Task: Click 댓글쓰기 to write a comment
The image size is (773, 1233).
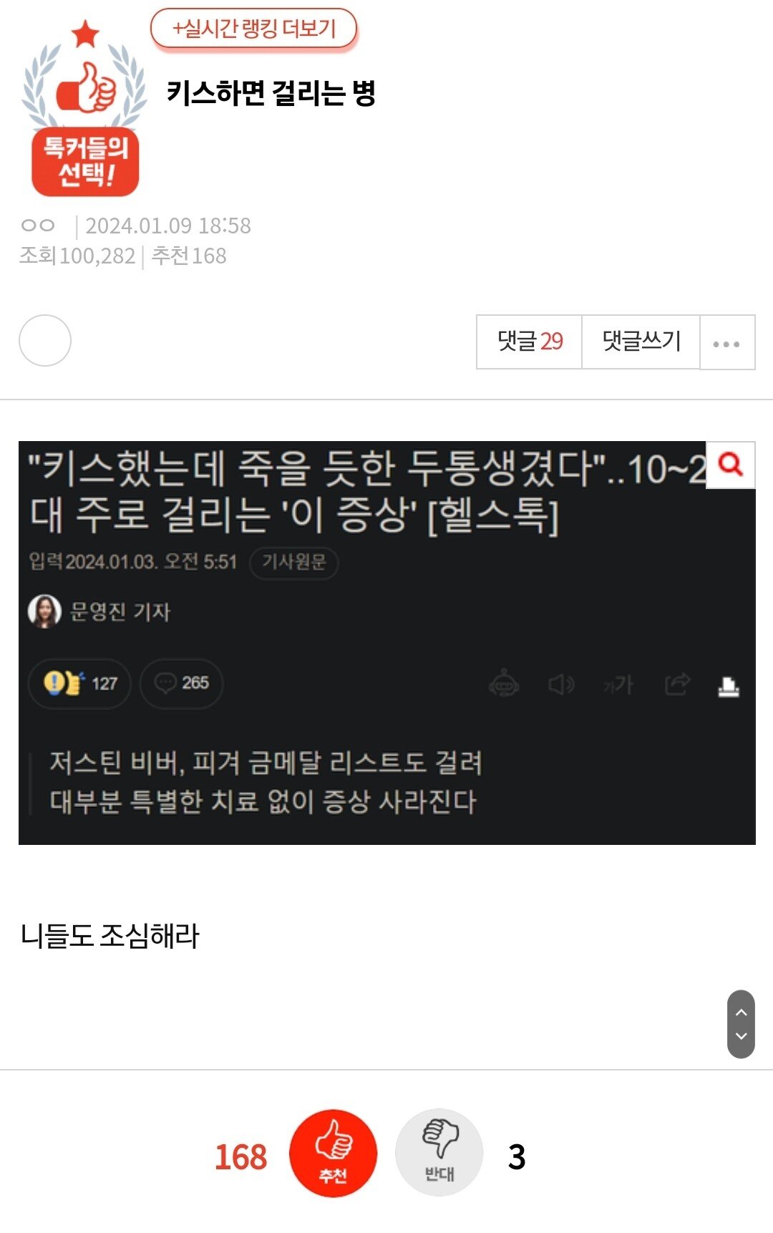Action: click(x=641, y=342)
